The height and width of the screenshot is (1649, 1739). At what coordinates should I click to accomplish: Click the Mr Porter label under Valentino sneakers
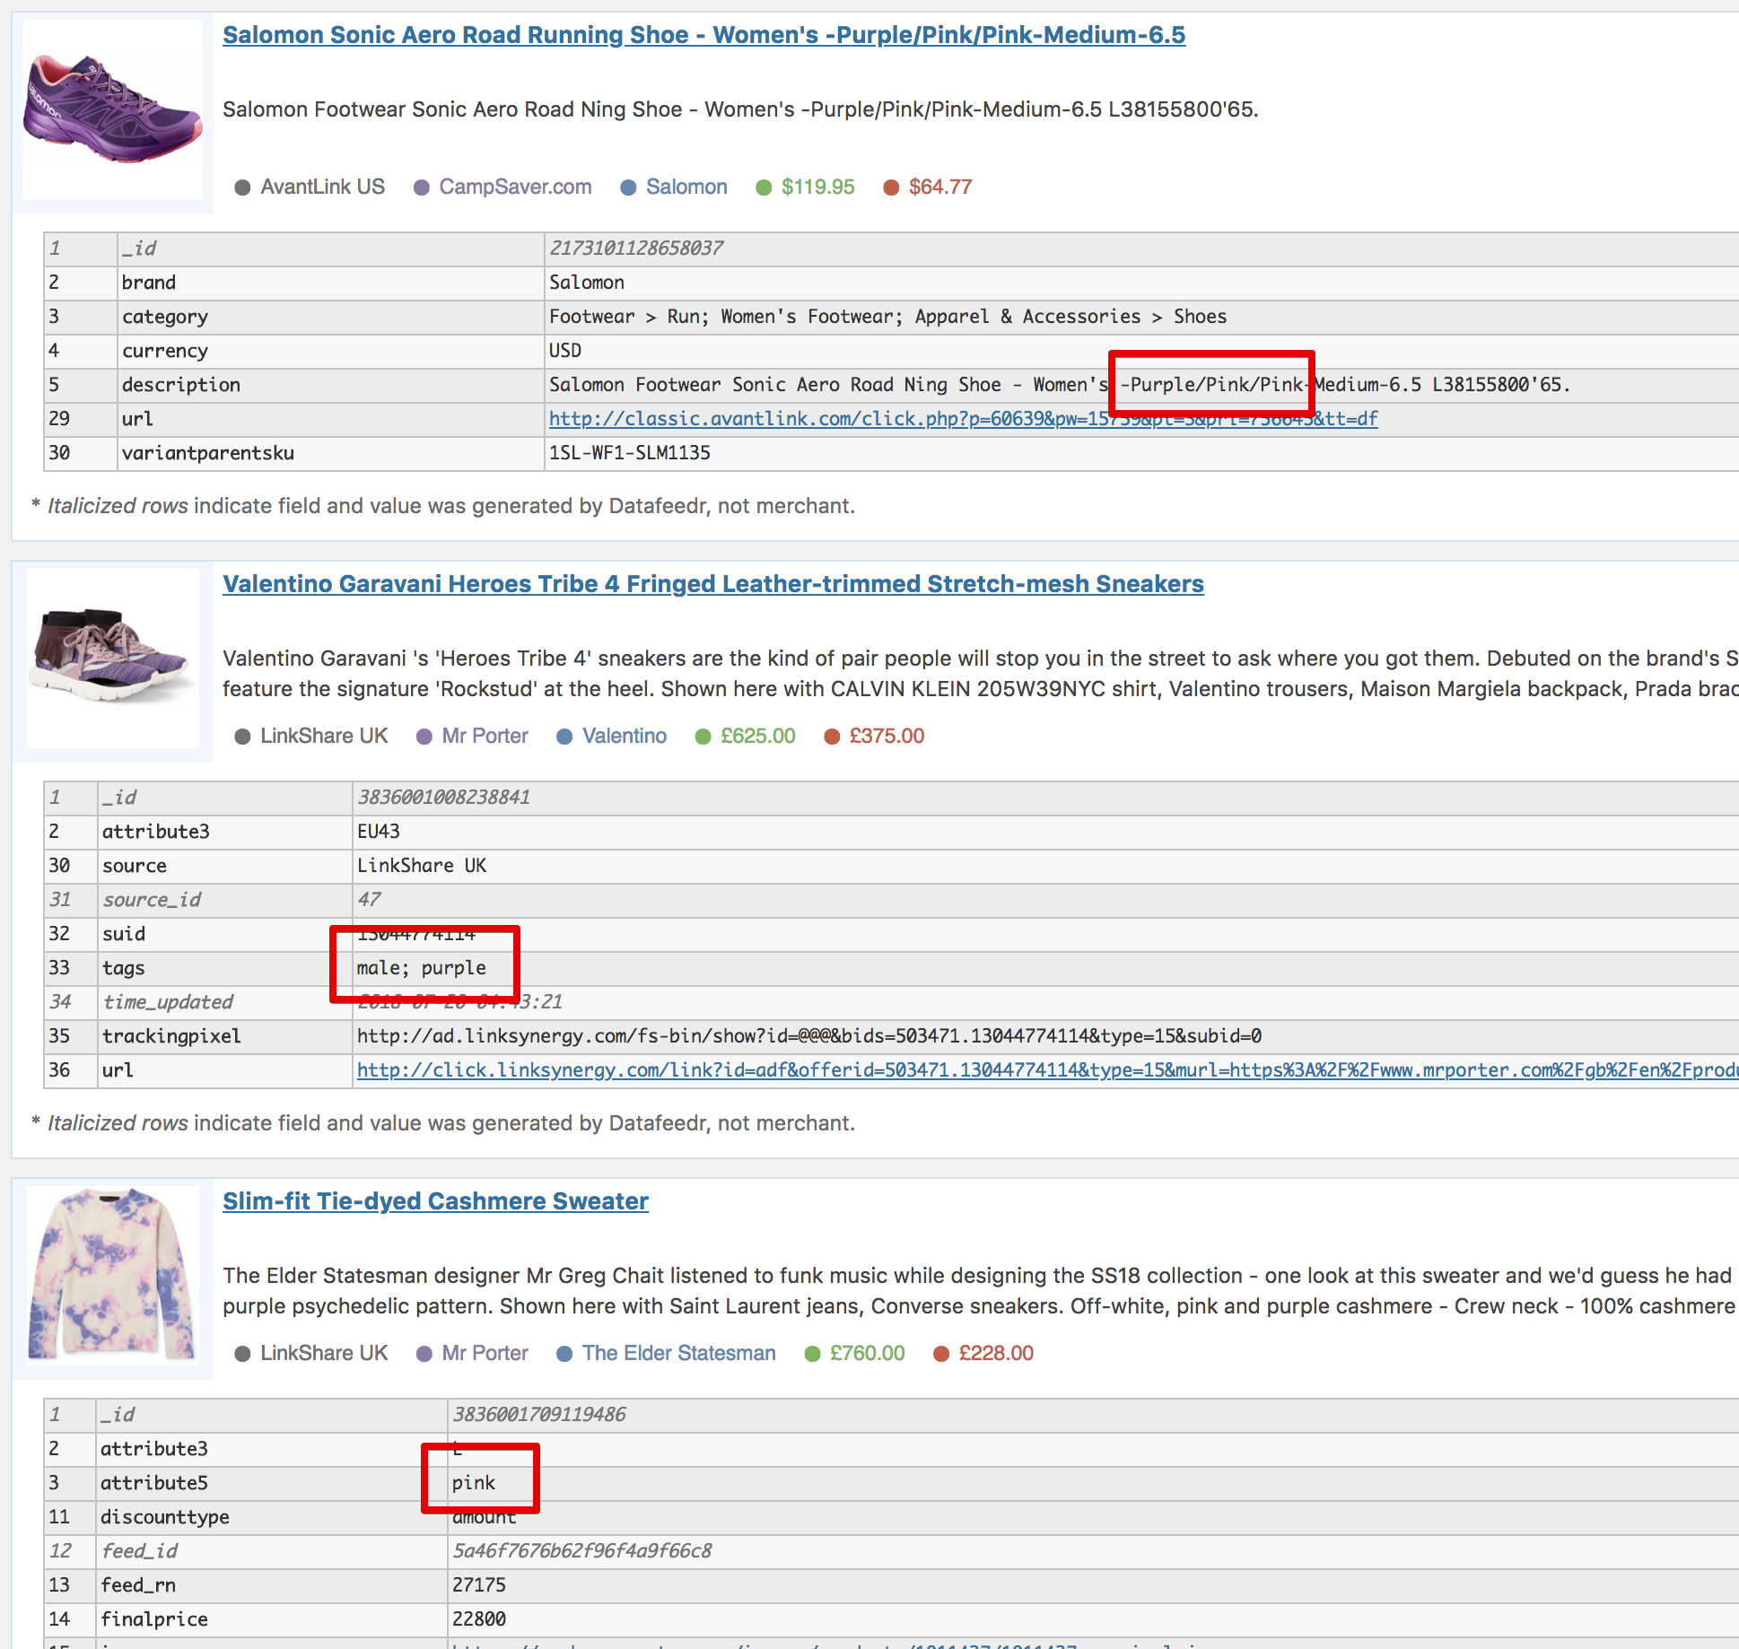[485, 736]
